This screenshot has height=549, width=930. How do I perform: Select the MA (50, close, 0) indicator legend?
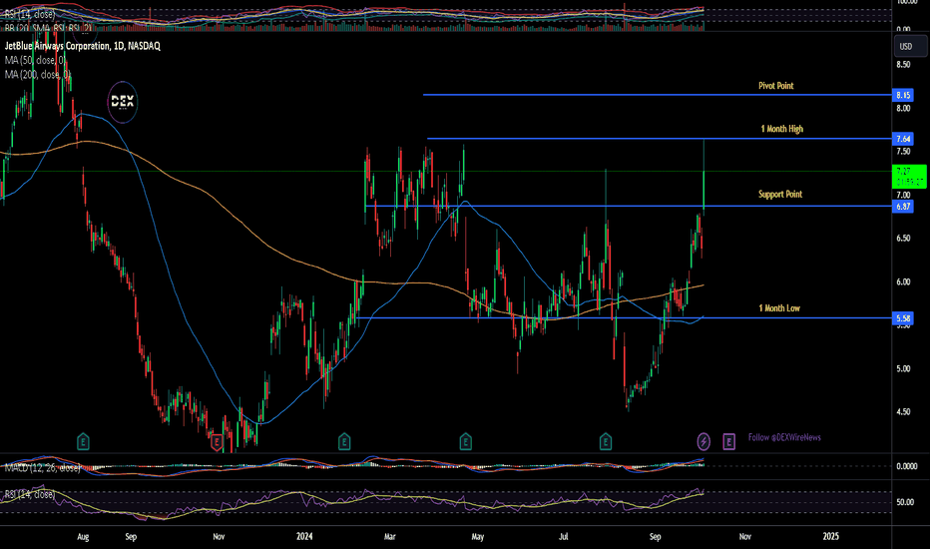(36, 60)
